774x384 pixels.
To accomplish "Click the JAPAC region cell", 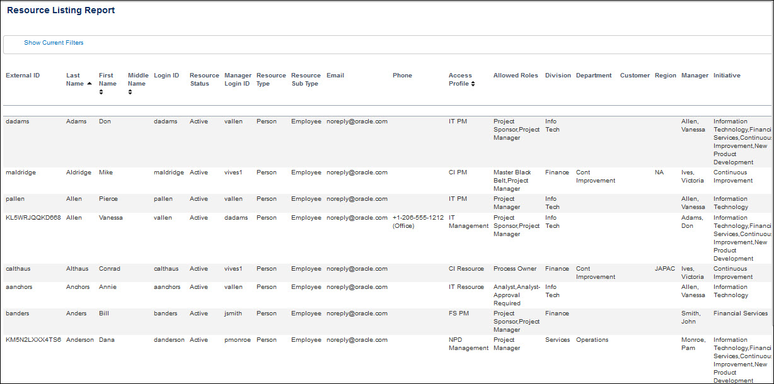I will point(665,269).
